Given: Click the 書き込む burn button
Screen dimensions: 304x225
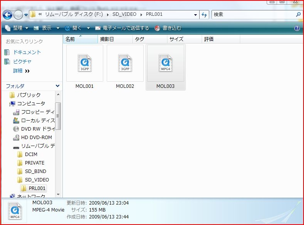Looking at the screenshot, I should click(168, 28).
